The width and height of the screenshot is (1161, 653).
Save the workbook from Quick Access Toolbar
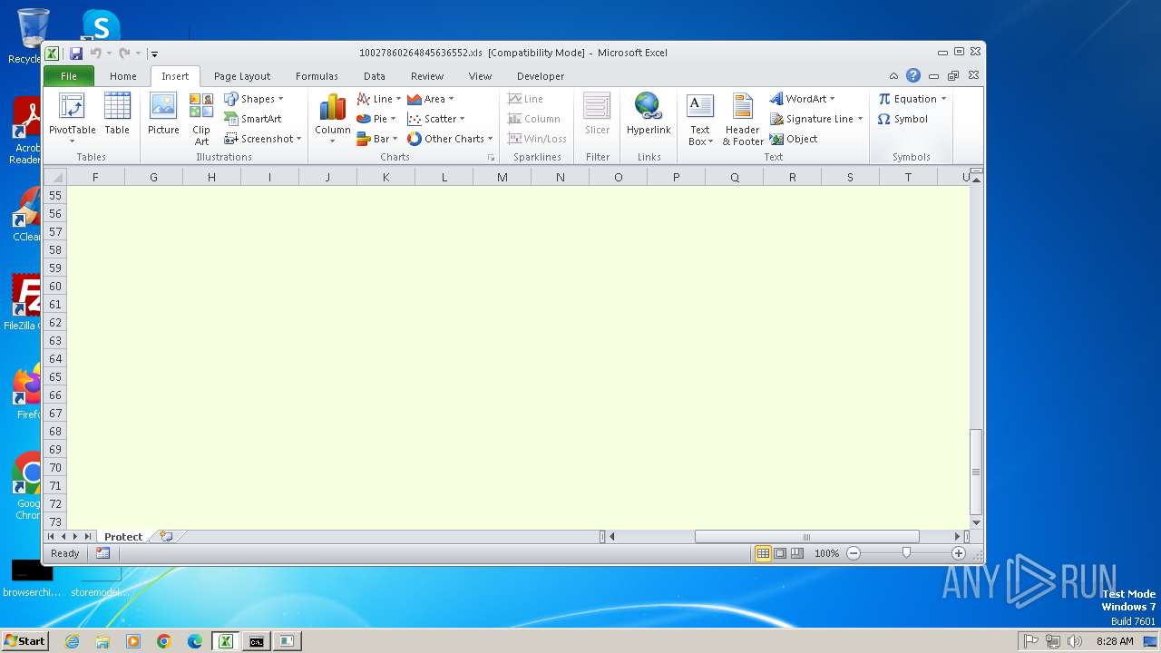coord(76,54)
